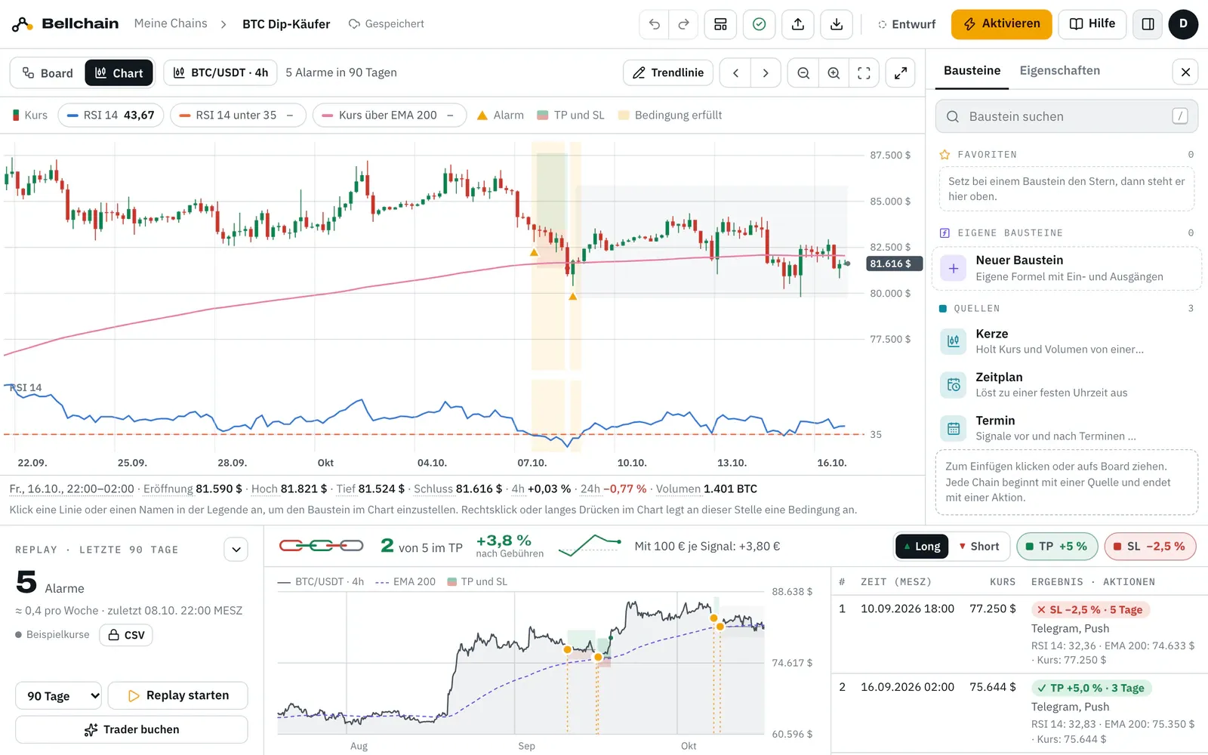Click the Aktivieren button
The width and height of the screenshot is (1208, 755).
(x=1001, y=24)
